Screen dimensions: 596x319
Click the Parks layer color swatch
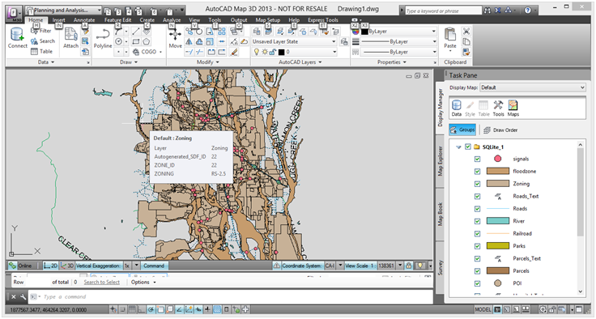[497, 246]
